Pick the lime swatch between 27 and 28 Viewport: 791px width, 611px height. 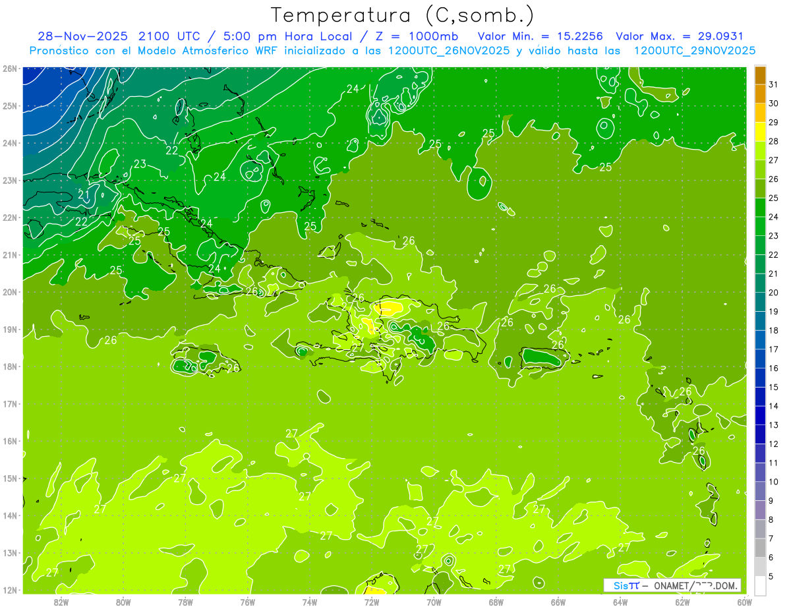[x=760, y=150]
